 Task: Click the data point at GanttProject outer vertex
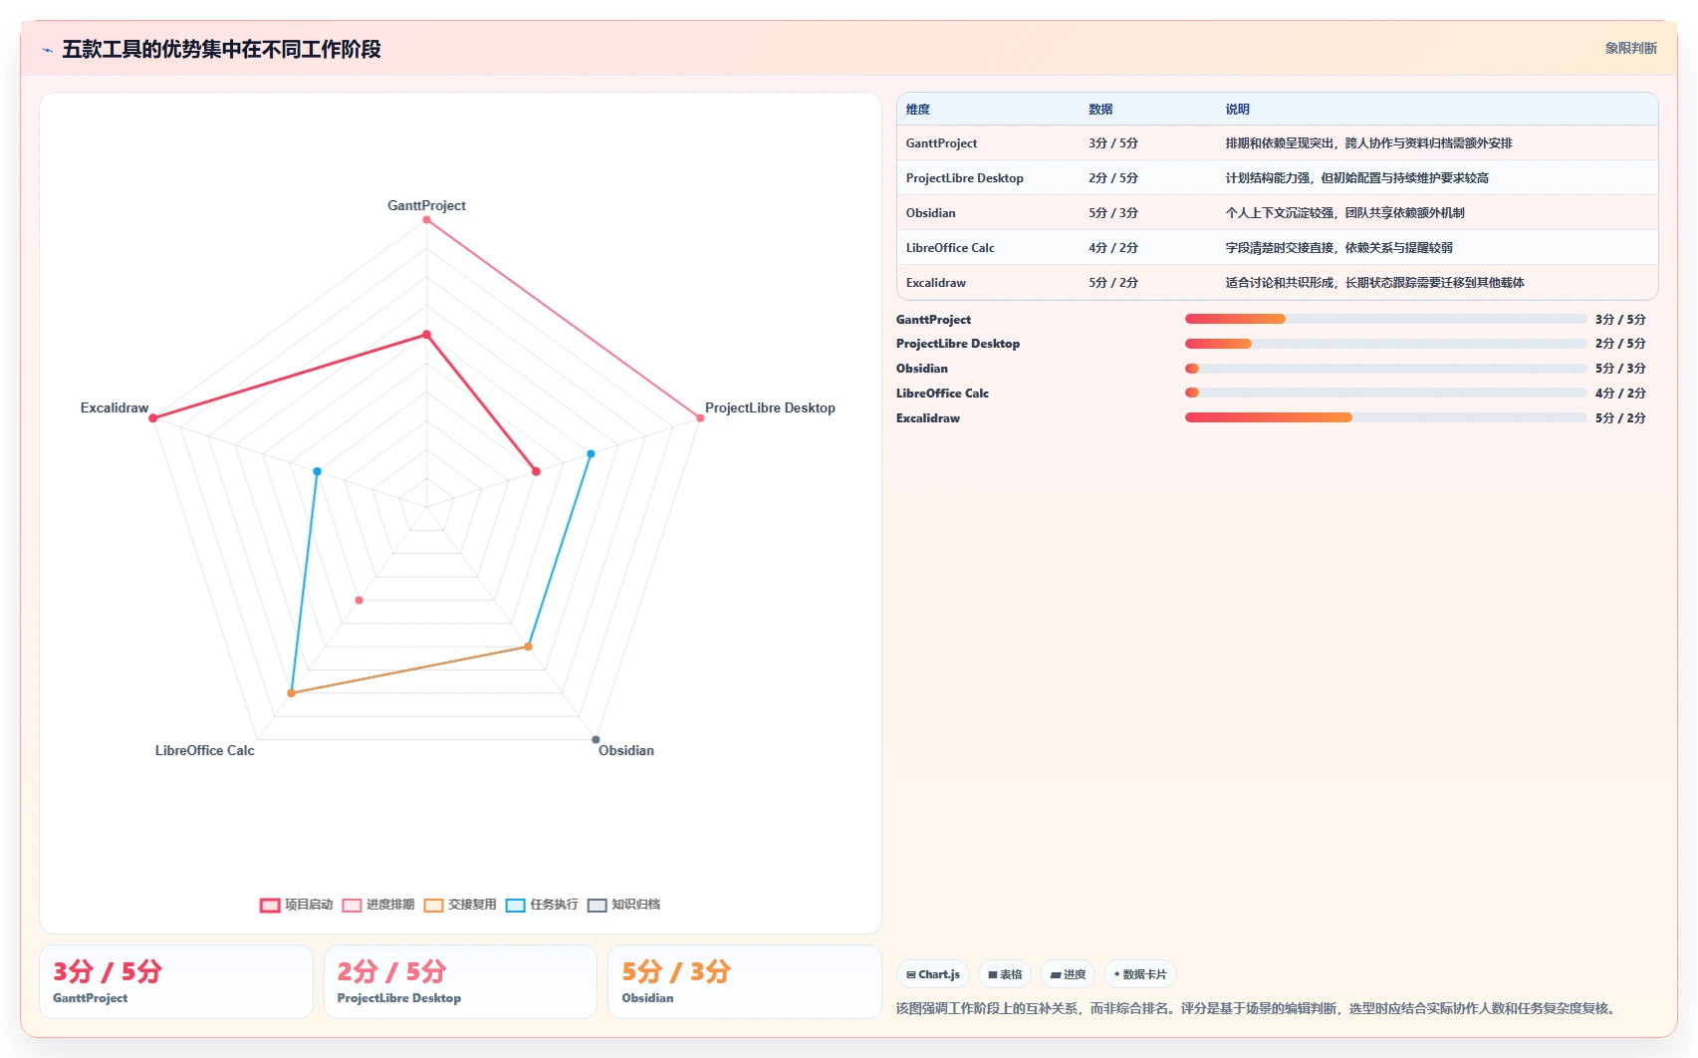click(426, 219)
